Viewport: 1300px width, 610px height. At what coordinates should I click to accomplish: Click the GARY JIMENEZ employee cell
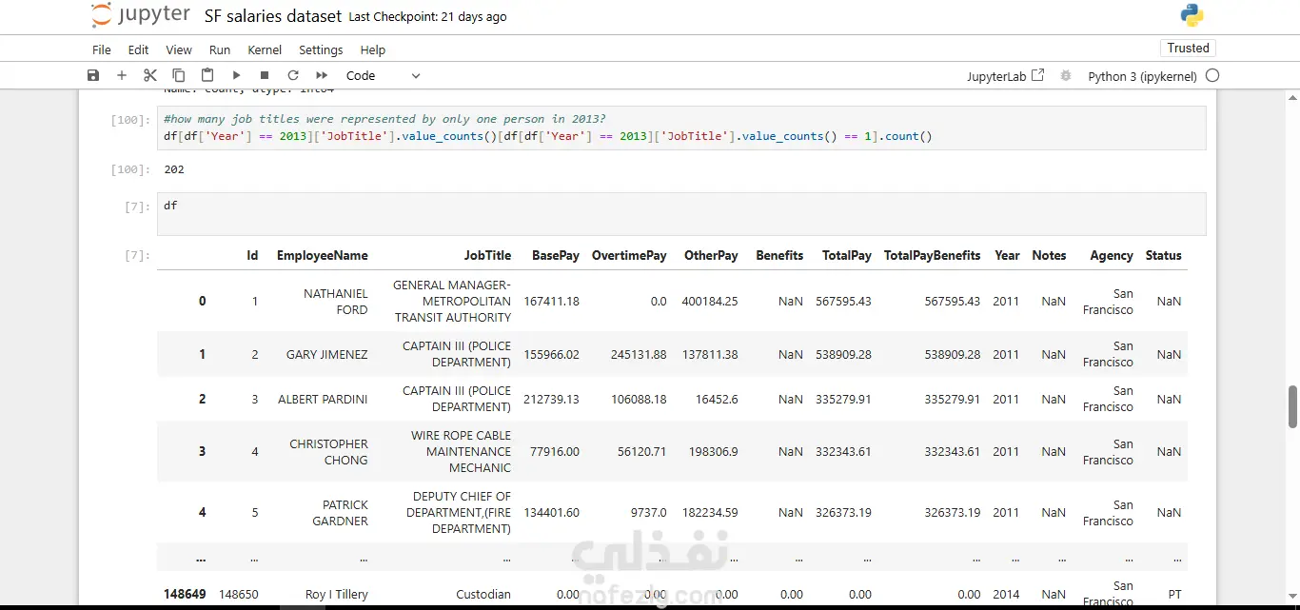pos(326,354)
